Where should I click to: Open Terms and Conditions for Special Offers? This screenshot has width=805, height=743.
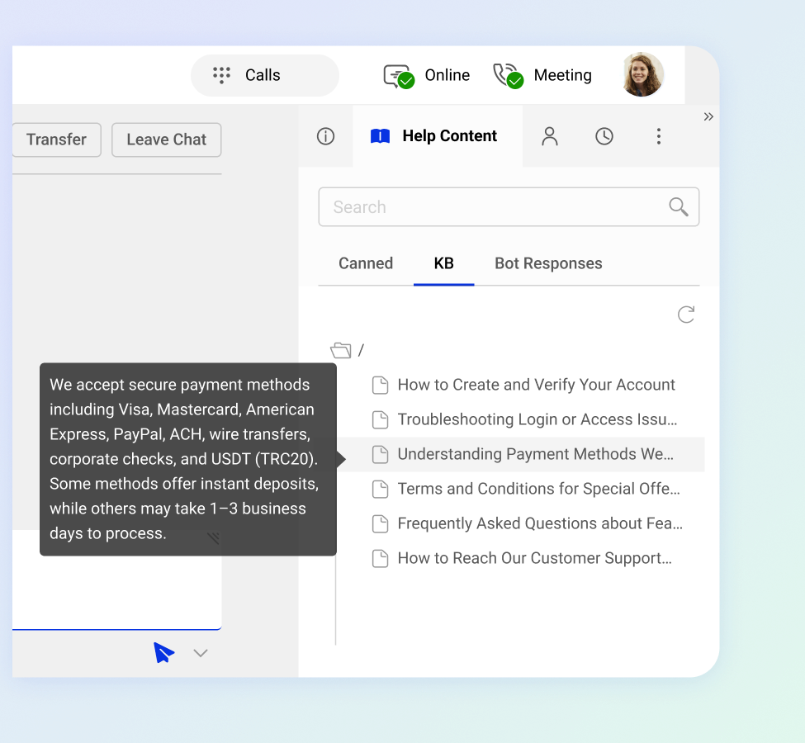coord(538,489)
